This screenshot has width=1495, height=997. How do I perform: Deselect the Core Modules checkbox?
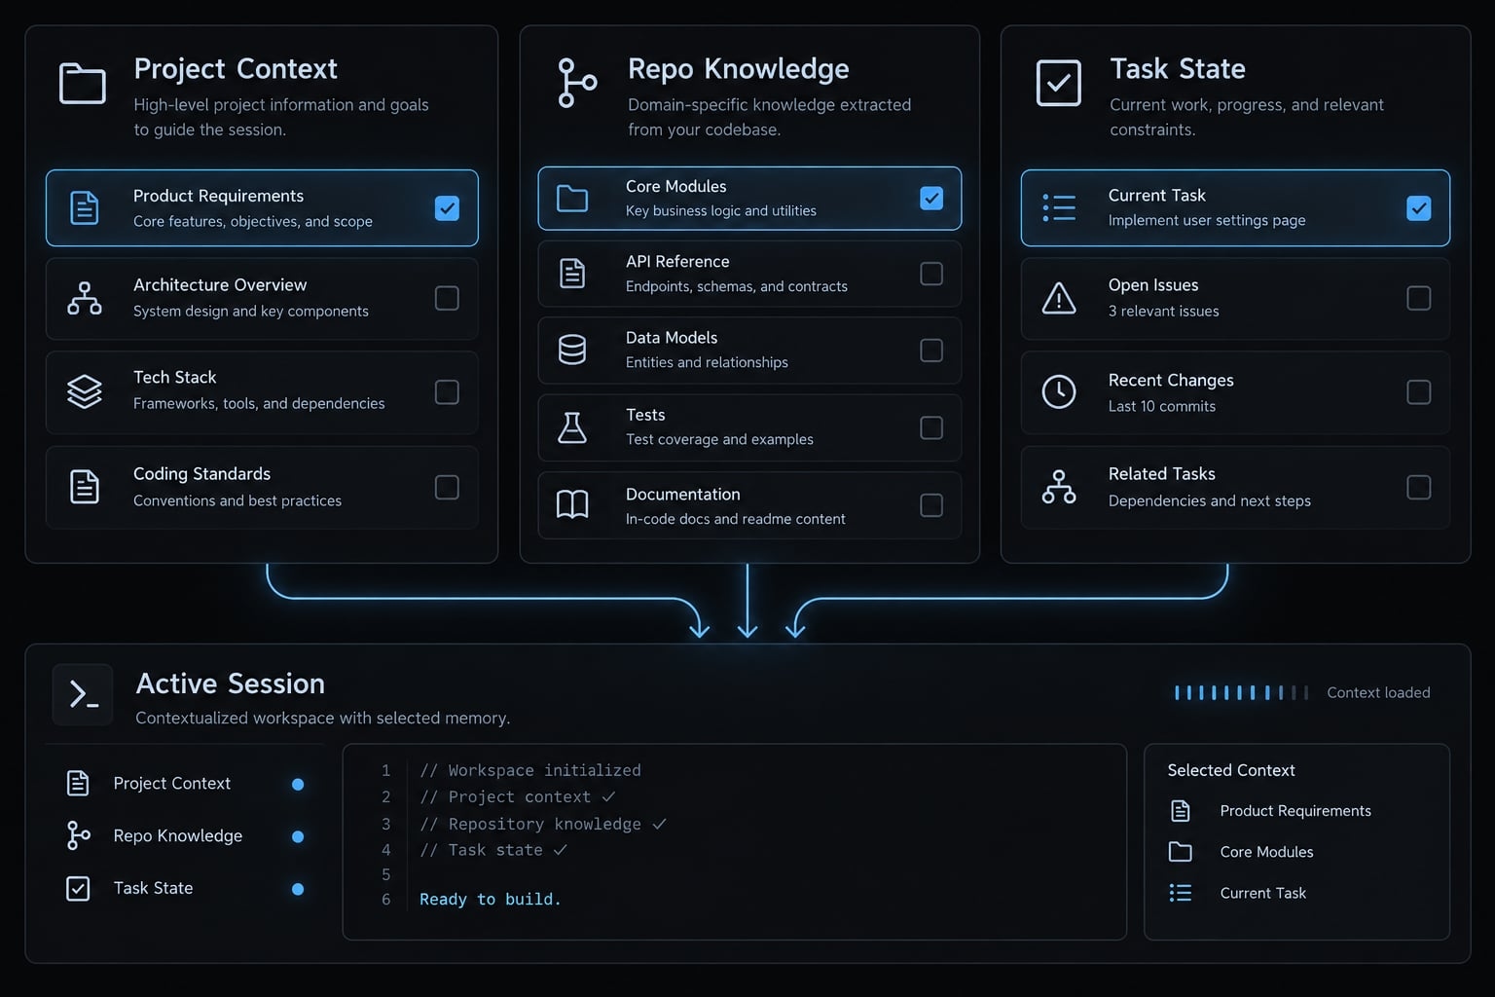[x=931, y=199]
